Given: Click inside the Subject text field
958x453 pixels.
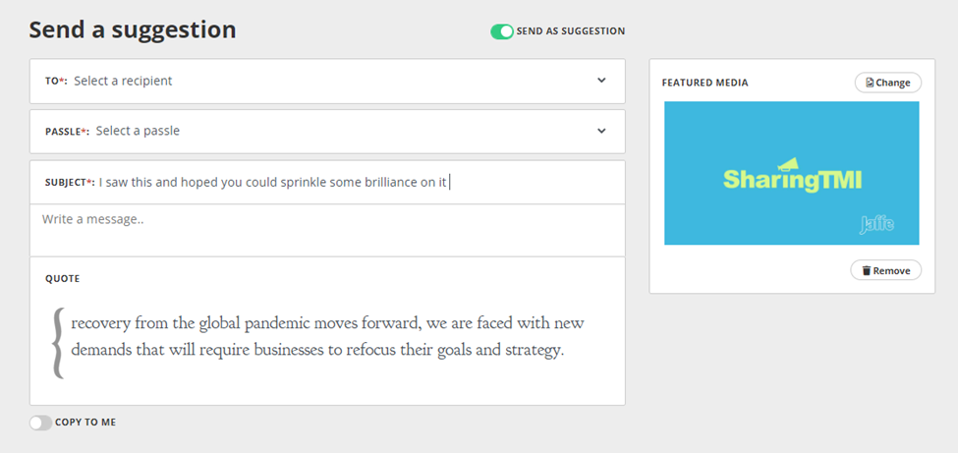Looking at the screenshot, I should [x=295, y=182].
